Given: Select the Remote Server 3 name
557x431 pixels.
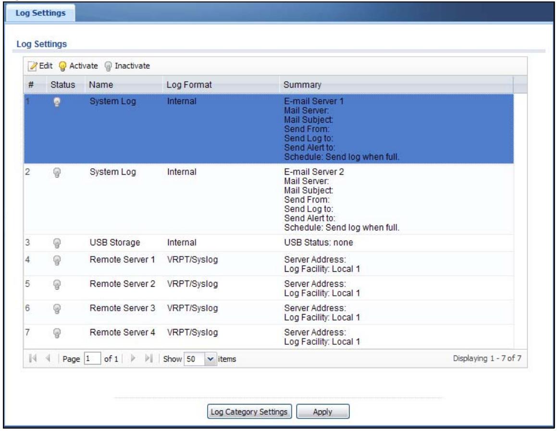Looking at the screenshot, I should click(x=122, y=308).
